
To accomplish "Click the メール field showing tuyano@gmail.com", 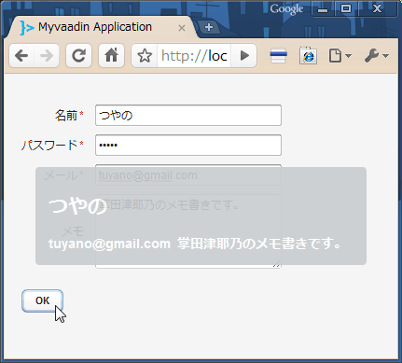I will (x=188, y=175).
